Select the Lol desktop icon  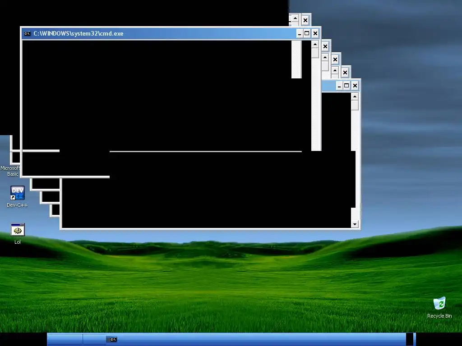click(18, 230)
